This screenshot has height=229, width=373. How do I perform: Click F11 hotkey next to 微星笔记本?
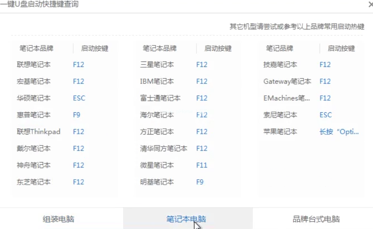201,165
